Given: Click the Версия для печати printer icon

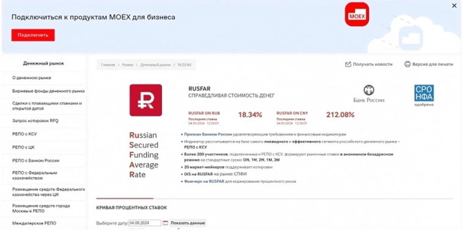Looking at the screenshot, I should [x=407, y=64].
